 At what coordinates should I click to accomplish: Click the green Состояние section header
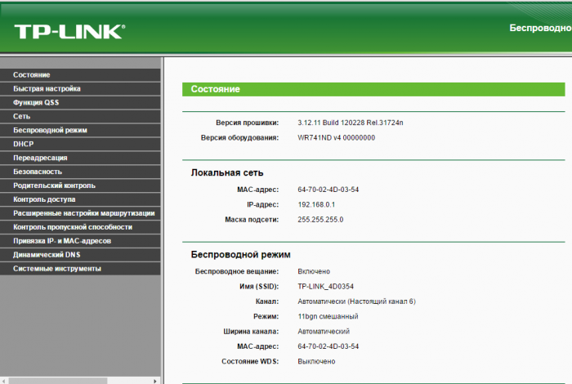pyautogui.click(x=373, y=89)
